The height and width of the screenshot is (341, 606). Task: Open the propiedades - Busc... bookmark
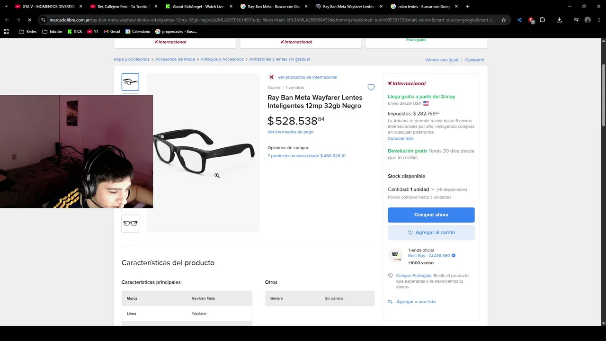176,31
